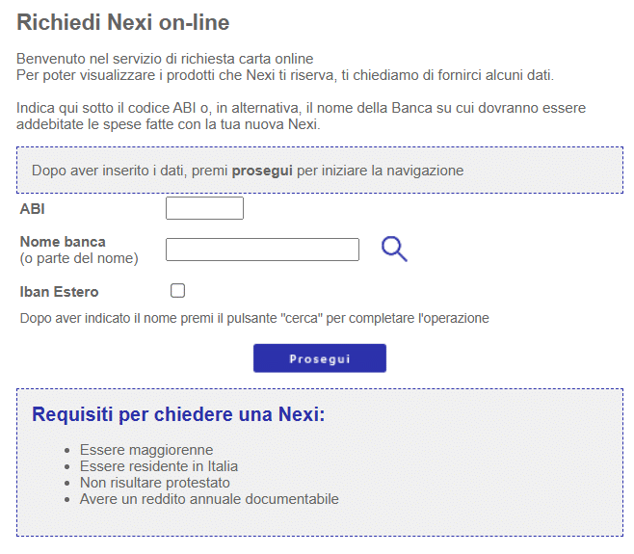Click the "Essere residente in Italia" requirement
This screenshot has width=634, height=554.
point(159,466)
